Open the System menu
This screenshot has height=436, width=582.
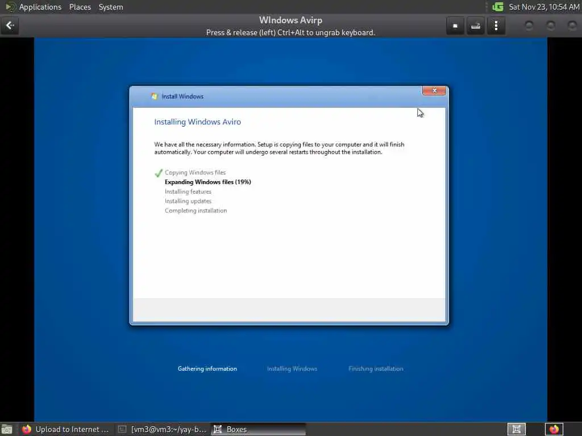pyautogui.click(x=111, y=7)
